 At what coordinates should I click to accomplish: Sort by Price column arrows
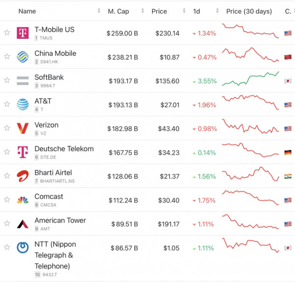click(183, 11)
